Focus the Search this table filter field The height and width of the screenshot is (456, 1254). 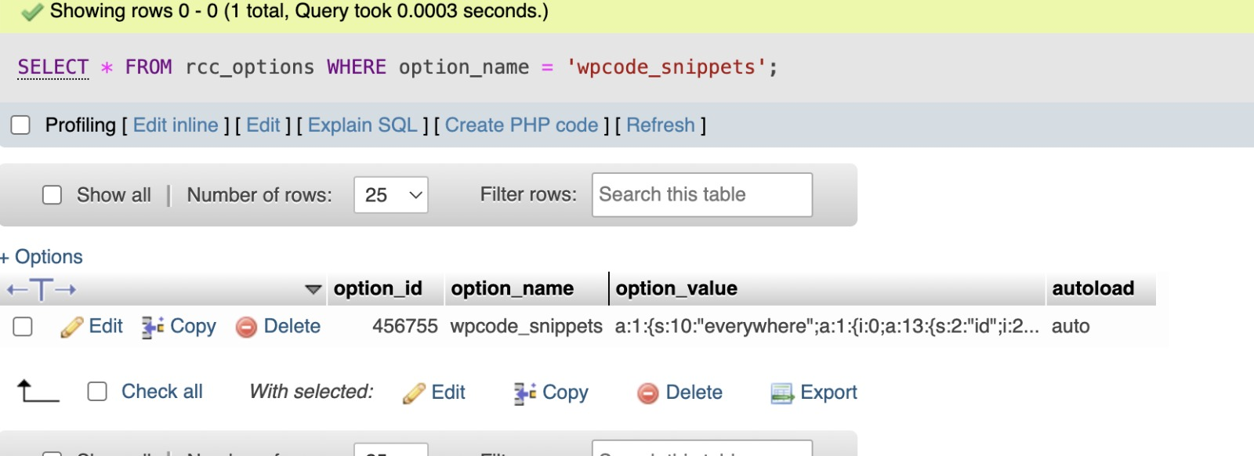(x=701, y=195)
